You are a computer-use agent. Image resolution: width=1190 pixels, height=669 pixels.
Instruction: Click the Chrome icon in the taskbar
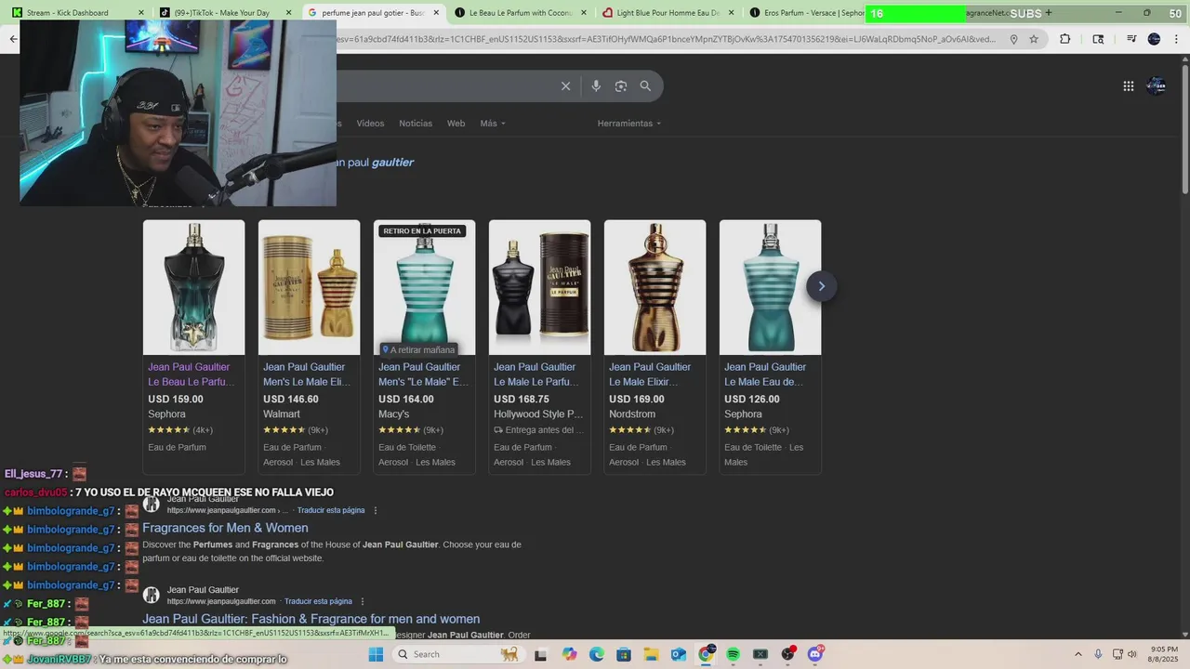tap(706, 654)
